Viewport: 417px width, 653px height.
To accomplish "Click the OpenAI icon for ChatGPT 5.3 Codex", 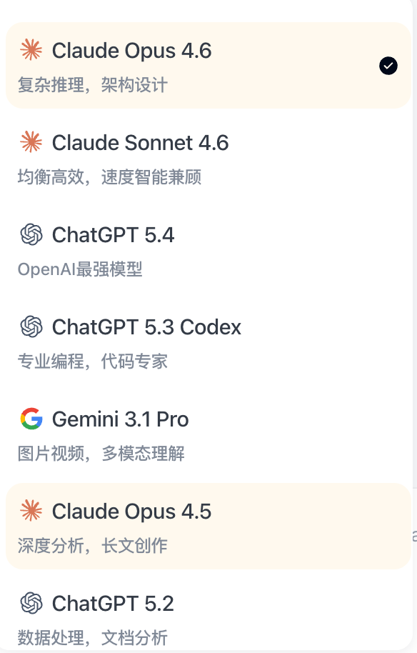I will (x=29, y=326).
